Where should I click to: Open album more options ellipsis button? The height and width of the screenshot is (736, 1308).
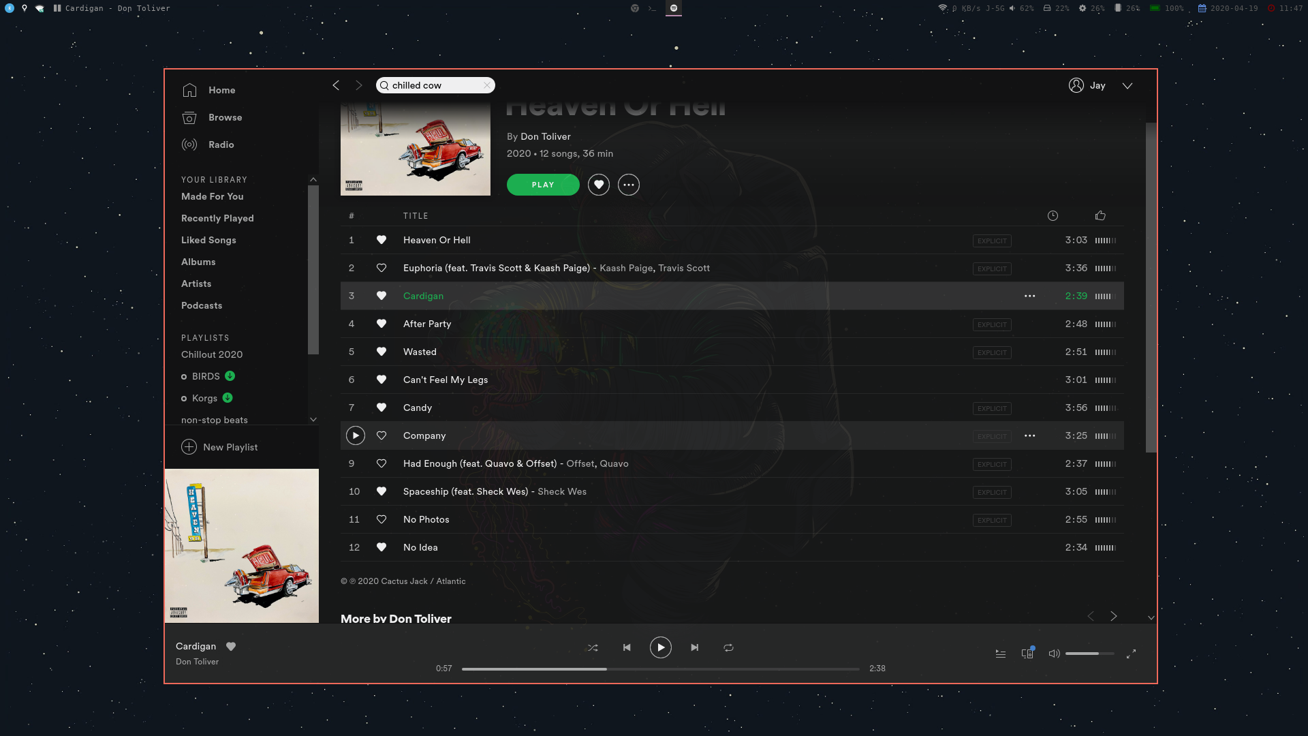pos(628,185)
